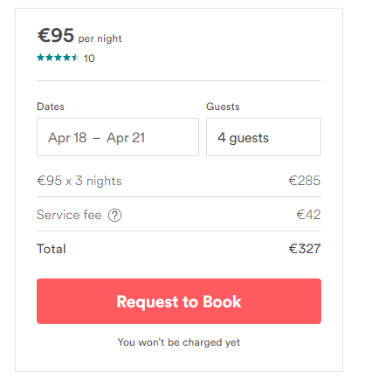Select the Apr 18 check-in date
365x385 pixels.
click(67, 138)
